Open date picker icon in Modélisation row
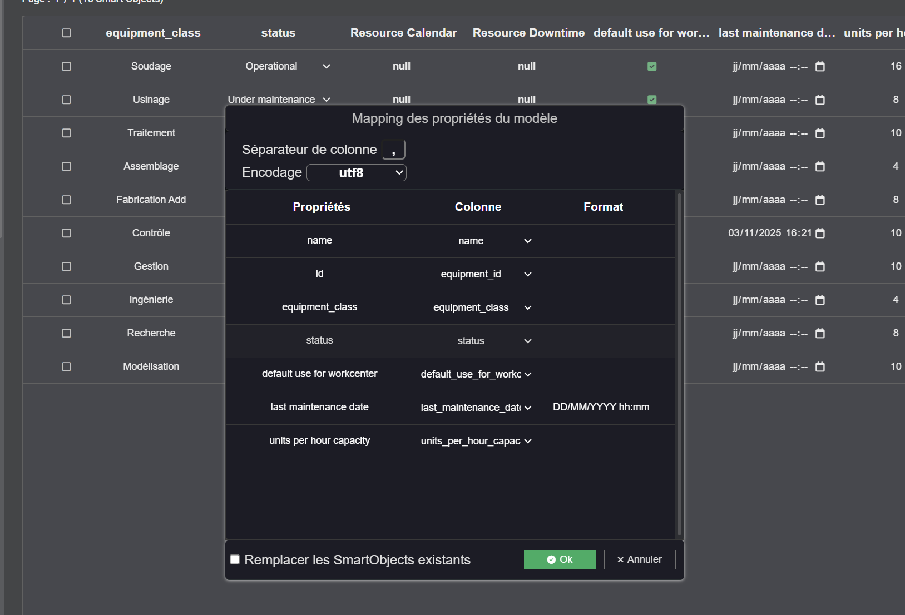Image resolution: width=905 pixels, height=615 pixels. [x=820, y=367]
